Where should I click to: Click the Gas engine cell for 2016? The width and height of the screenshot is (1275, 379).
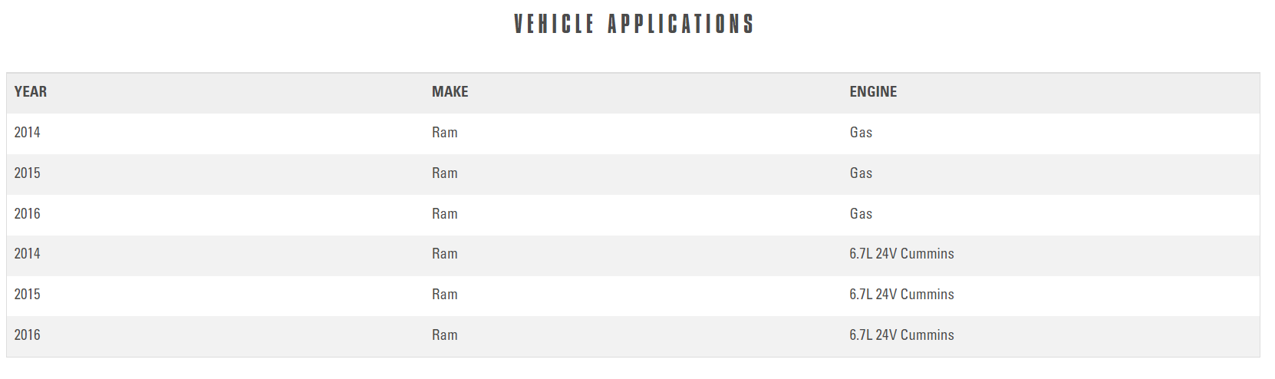click(x=861, y=214)
